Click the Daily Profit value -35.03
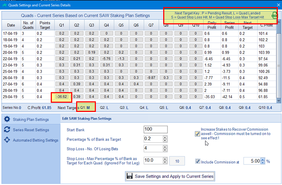The image size is (282, 185). click(x=209, y=97)
